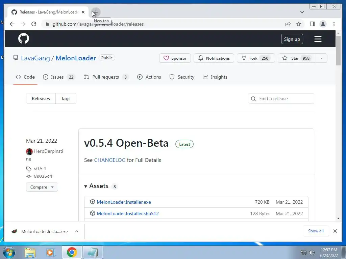Open Security tab
The image size is (346, 259).
click(182, 77)
